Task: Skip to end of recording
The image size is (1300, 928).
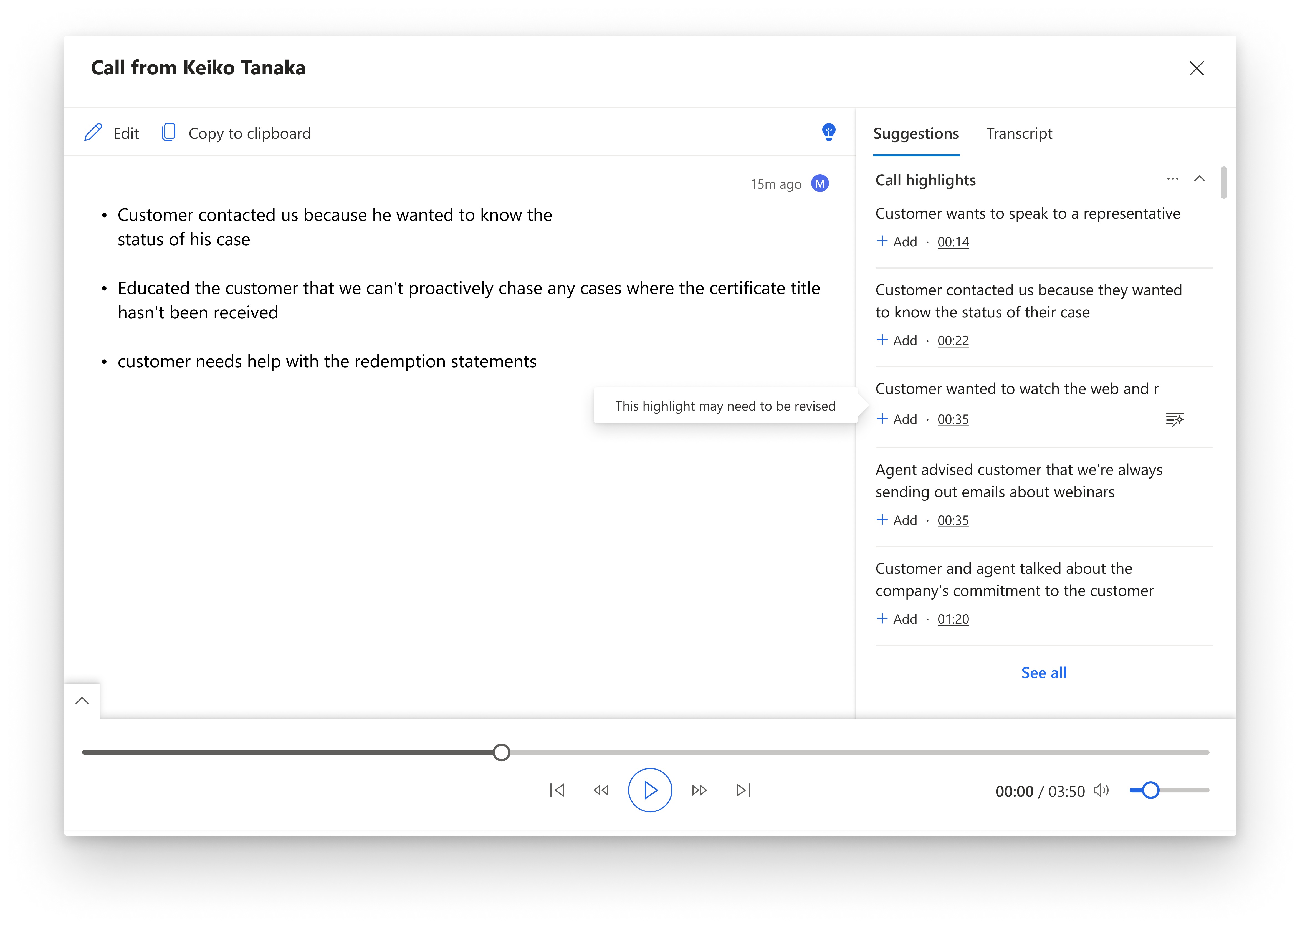Action: 743,790
